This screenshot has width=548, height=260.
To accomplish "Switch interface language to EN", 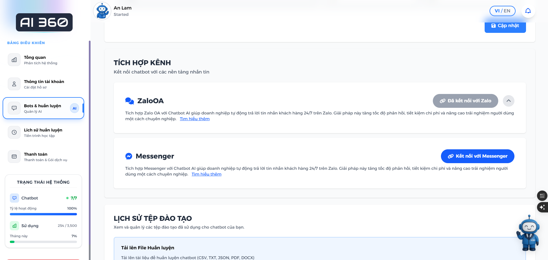I will tap(507, 11).
